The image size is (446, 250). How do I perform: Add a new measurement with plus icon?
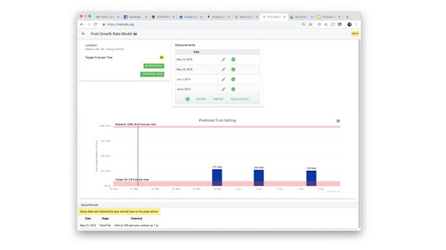[x=187, y=99]
